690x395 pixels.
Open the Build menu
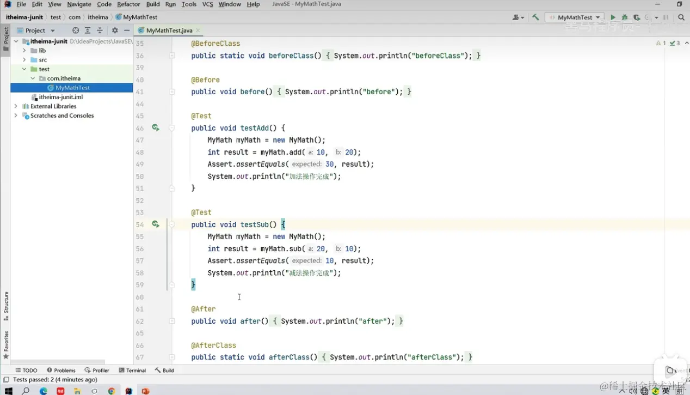(153, 4)
